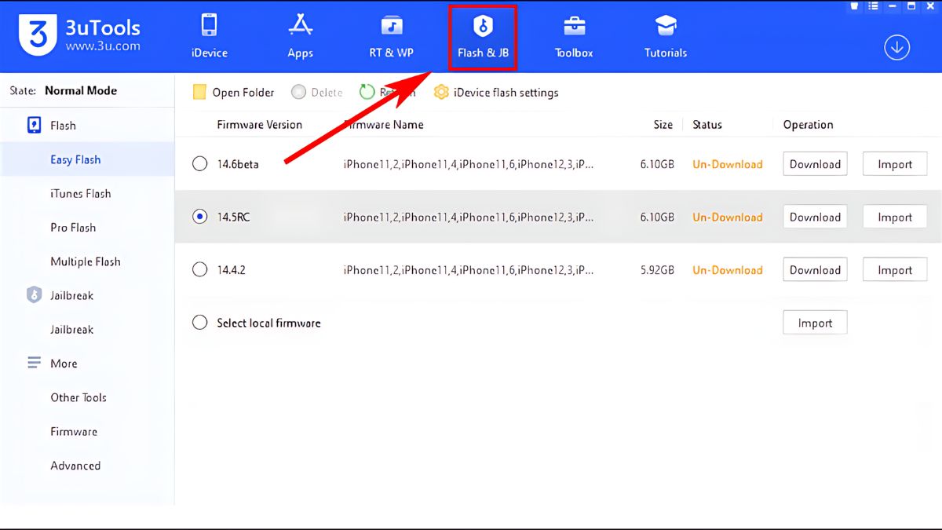Click the download arrow circle at top right
The height and width of the screenshot is (530, 942).
coord(896,47)
